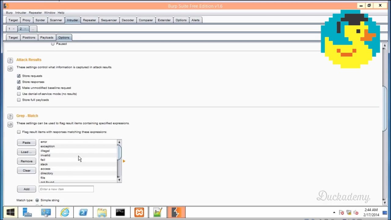Switch to the Sequencer tab
This screenshot has width=391, height=220.
(x=109, y=20)
